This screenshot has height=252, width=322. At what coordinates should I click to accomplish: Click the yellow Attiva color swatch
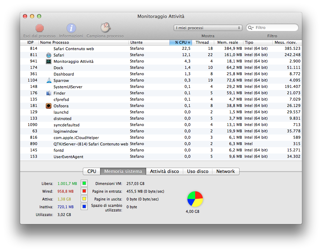point(84,199)
